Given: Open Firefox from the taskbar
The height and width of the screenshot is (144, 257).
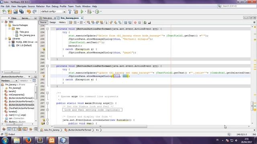Looking at the screenshot, I should click(x=28, y=140).
